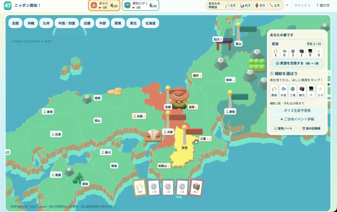Open 旅の記録帳 travel log
This screenshot has width=337, height=212.
(x=311, y=128)
